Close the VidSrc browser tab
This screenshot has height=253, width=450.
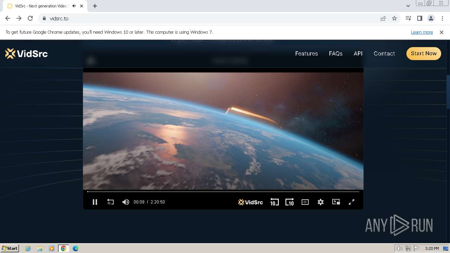(x=82, y=6)
